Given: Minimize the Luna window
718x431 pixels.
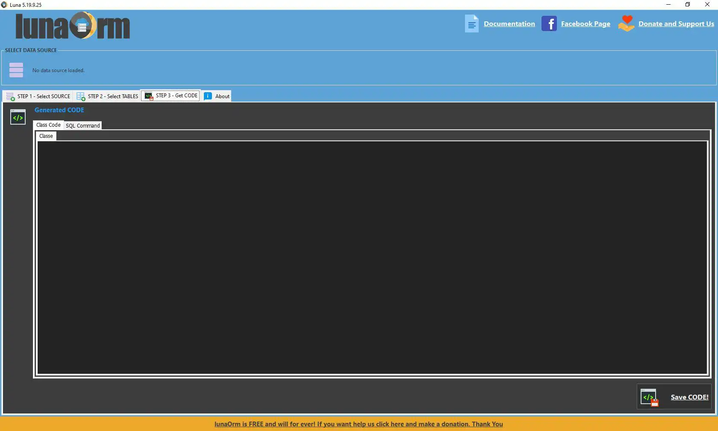Looking at the screenshot, I should 668,5.
